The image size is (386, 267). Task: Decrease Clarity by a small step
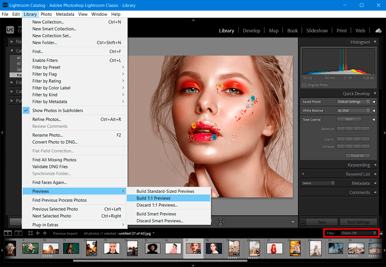[x=349, y=139]
